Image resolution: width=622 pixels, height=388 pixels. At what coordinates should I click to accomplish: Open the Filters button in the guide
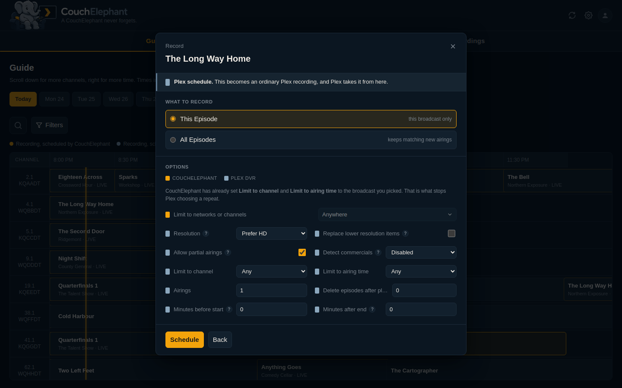[x=50, y=125]
